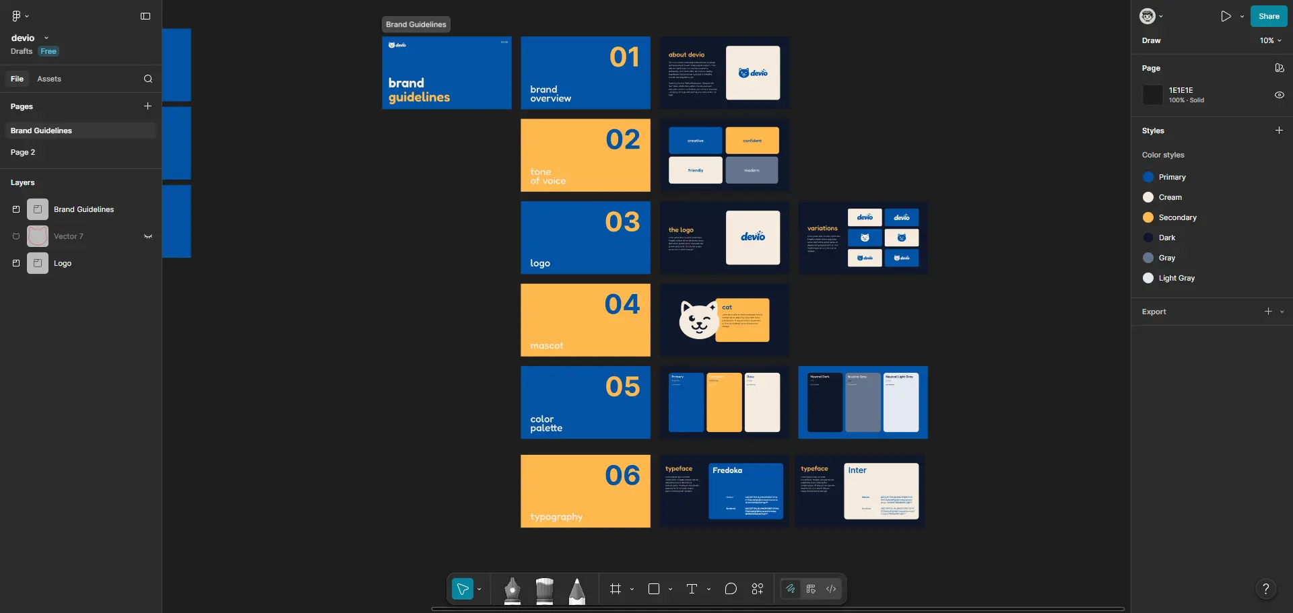Image resolution: width=1293 pixels, height=613 pixels.
Task: Select the Text tool
Action: tap(692, 589)
